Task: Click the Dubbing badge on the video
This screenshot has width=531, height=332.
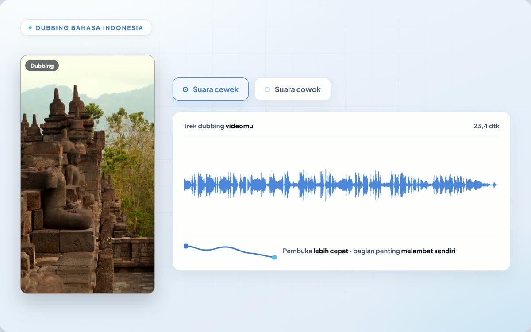Action: coord(42,66)
